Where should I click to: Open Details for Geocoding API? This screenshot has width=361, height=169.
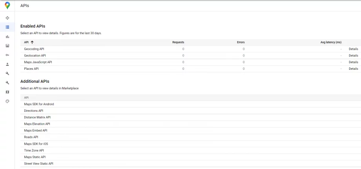tap(354, 49)
